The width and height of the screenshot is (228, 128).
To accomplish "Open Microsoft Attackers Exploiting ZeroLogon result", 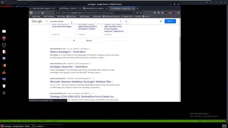I will click(82, 82).
